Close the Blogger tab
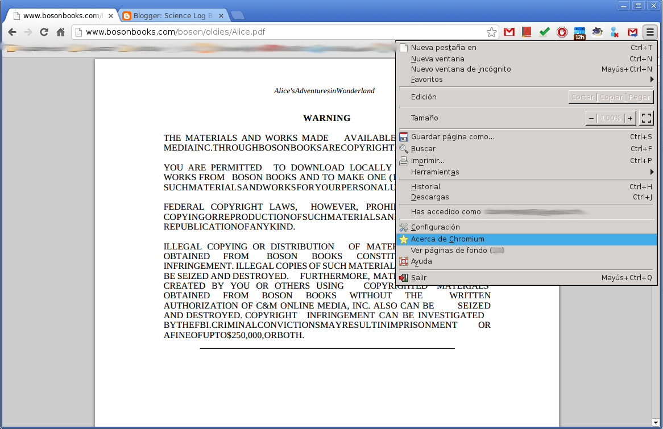 click(x=221, y=16)
